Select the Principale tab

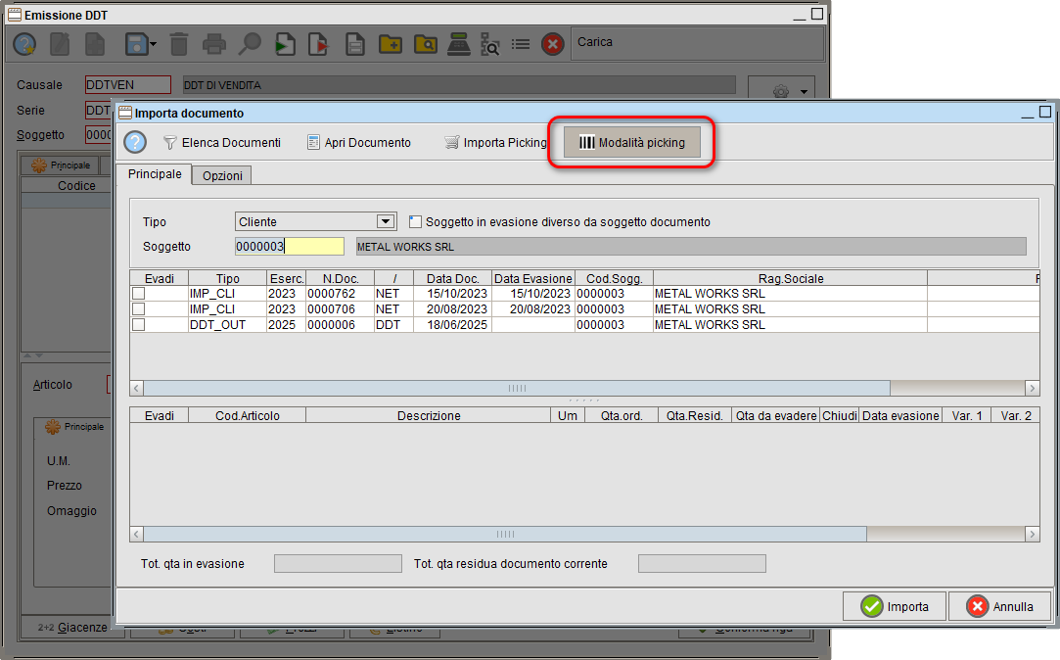click(x=154, y=173)
